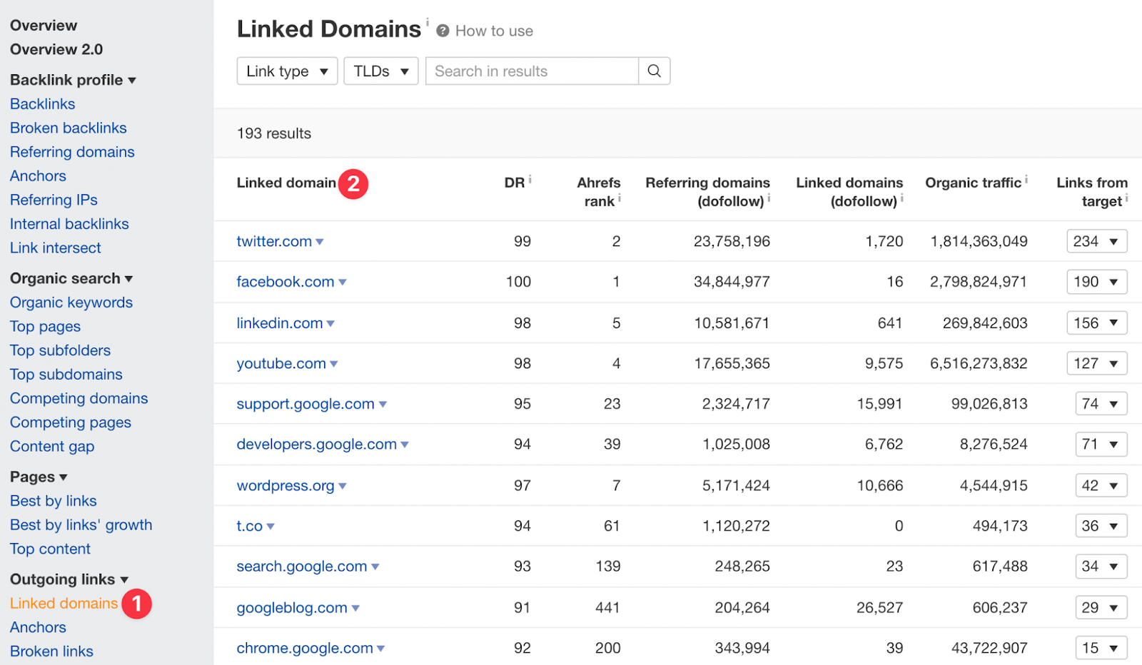
Task: Collapse the Outgoing links section
Action: (69, 579)
